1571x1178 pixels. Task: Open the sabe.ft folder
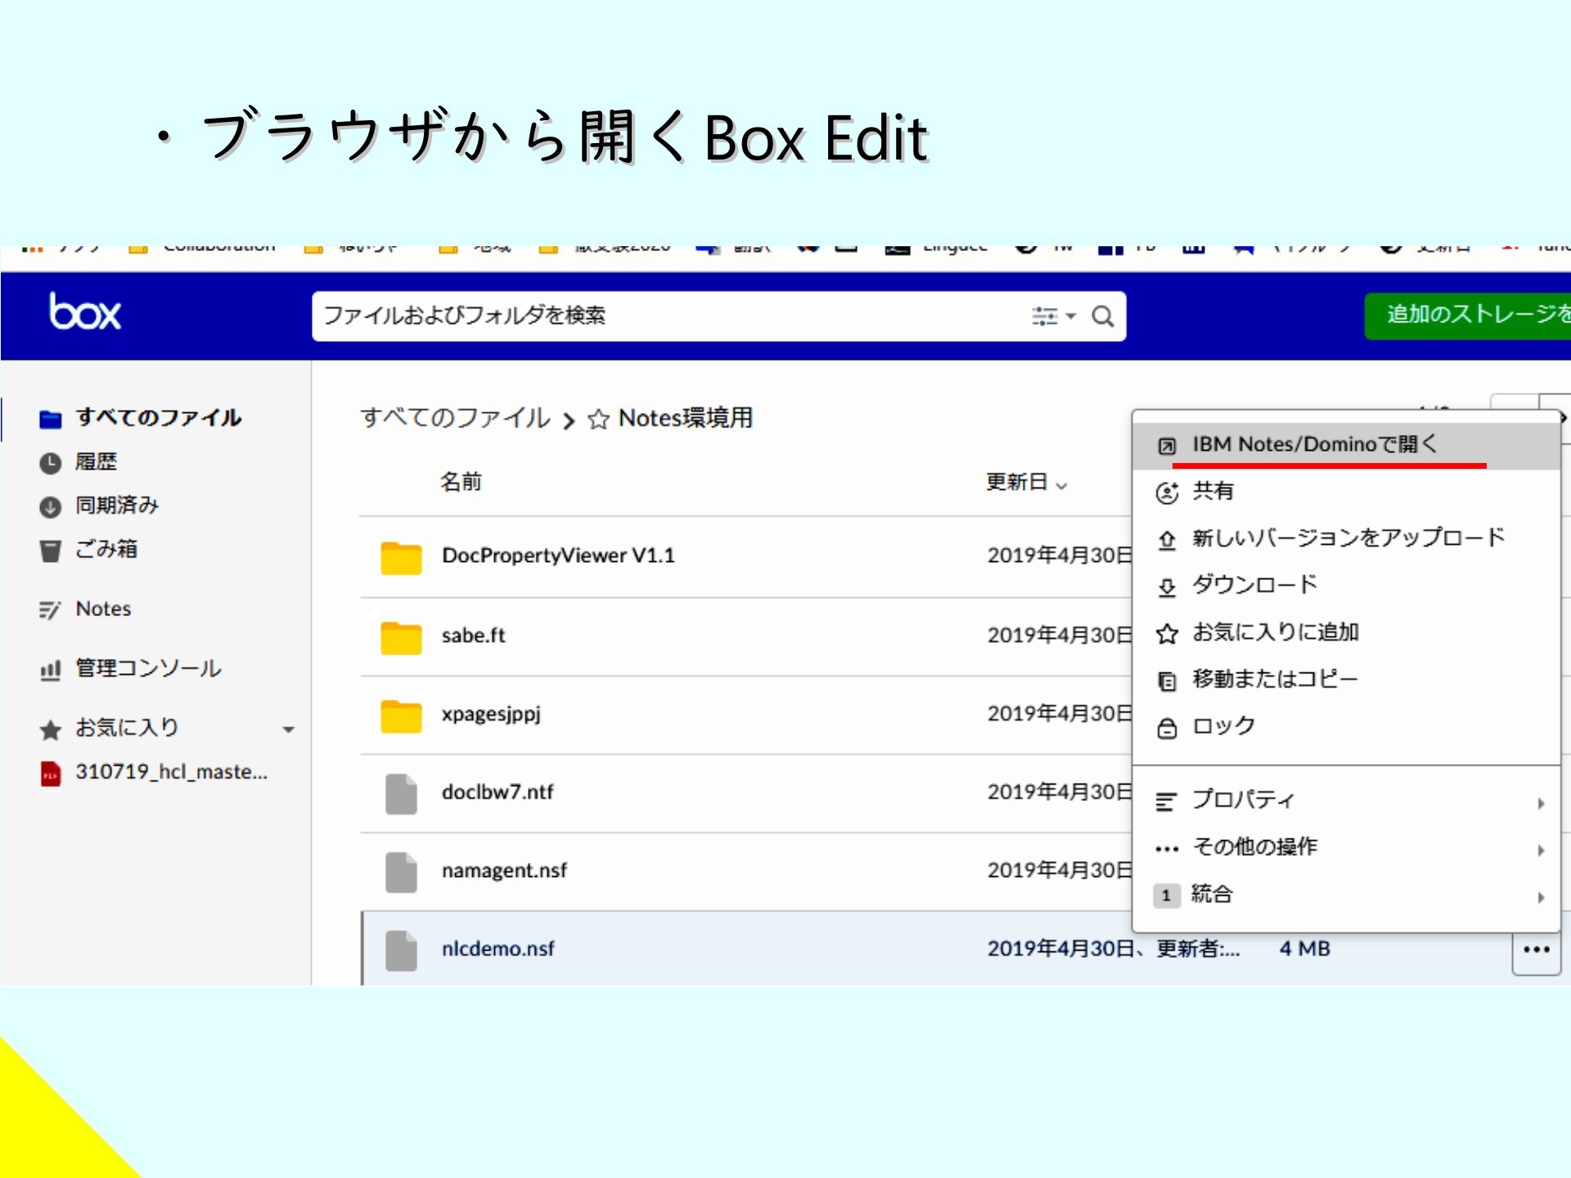click(473, 635)
